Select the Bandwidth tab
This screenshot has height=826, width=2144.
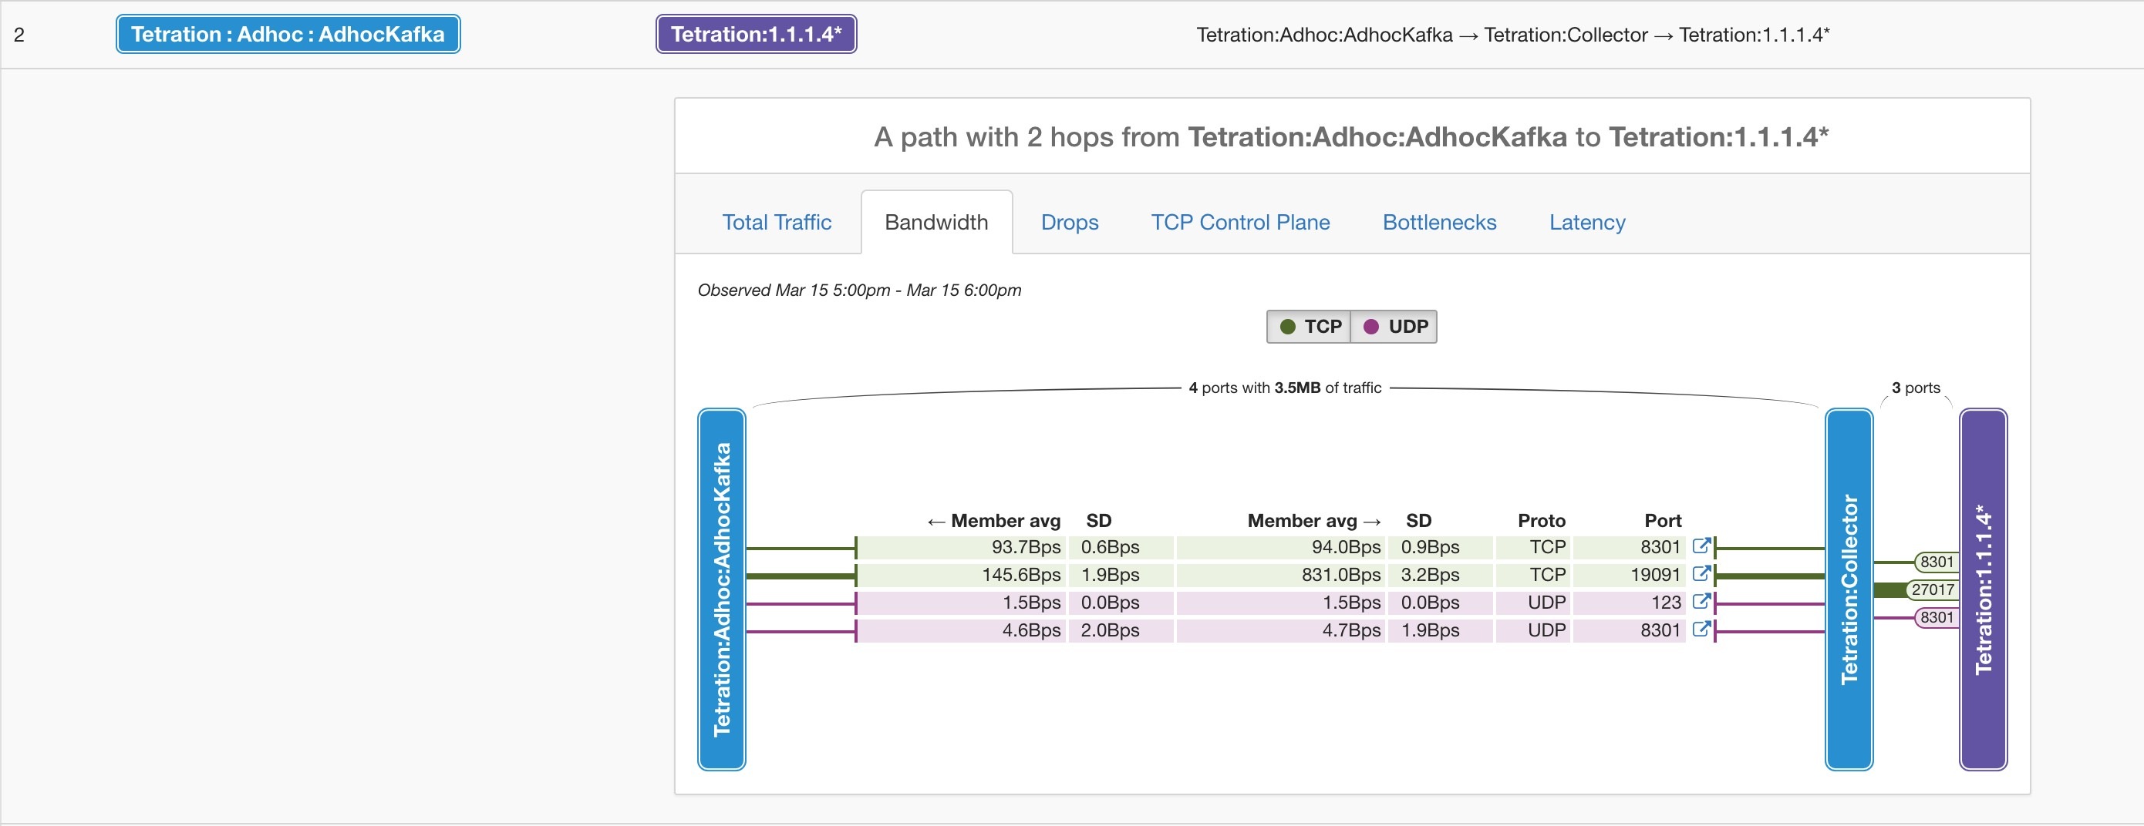click(x=935, y=222)
